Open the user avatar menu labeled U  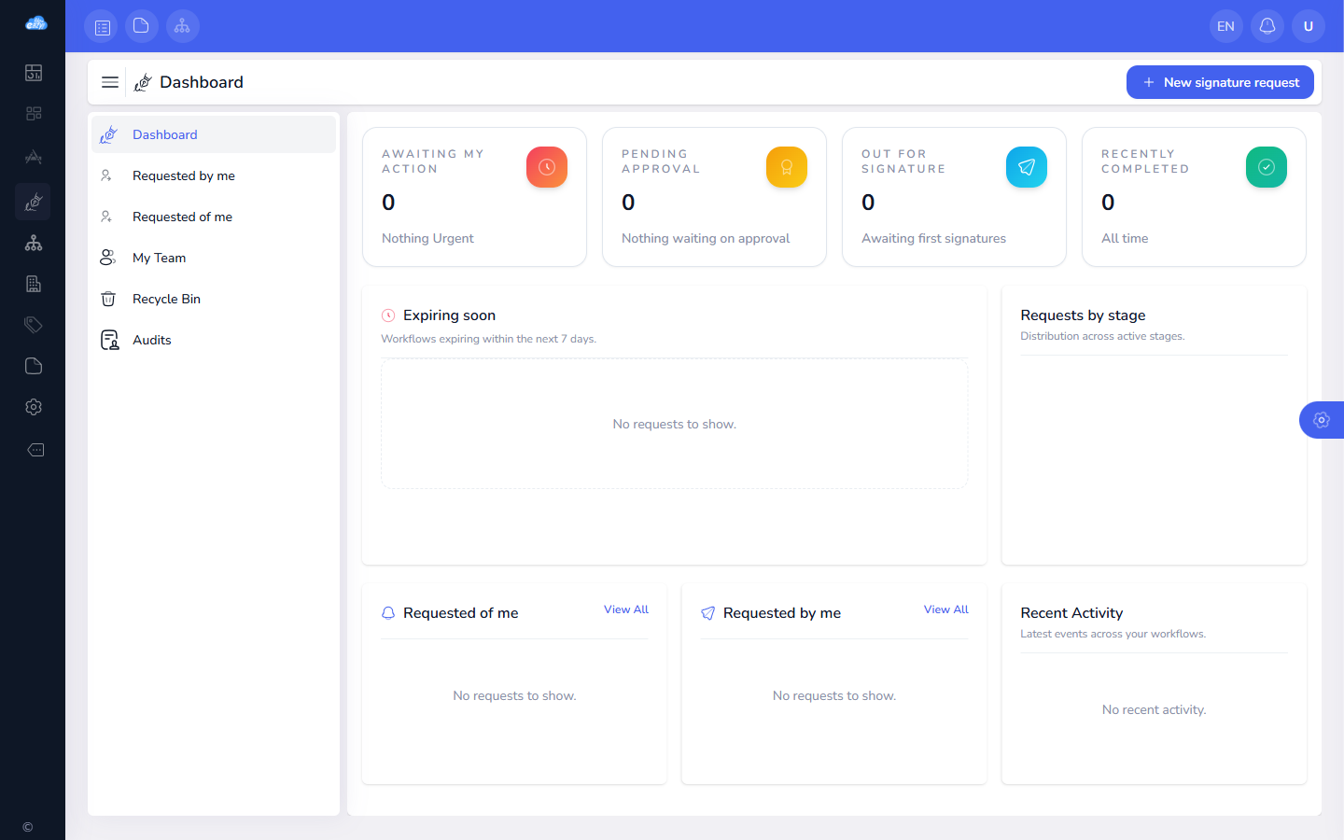[x=1309, y=26]
